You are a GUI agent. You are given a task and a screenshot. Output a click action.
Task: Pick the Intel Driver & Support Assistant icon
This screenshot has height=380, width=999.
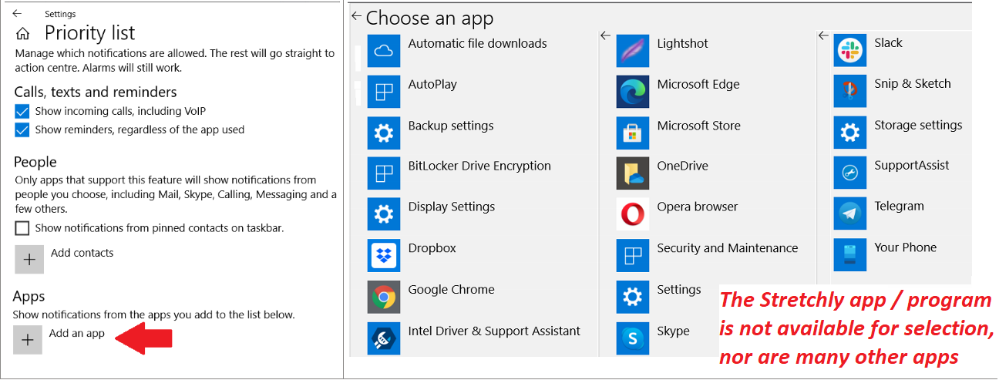click(384, 338)
